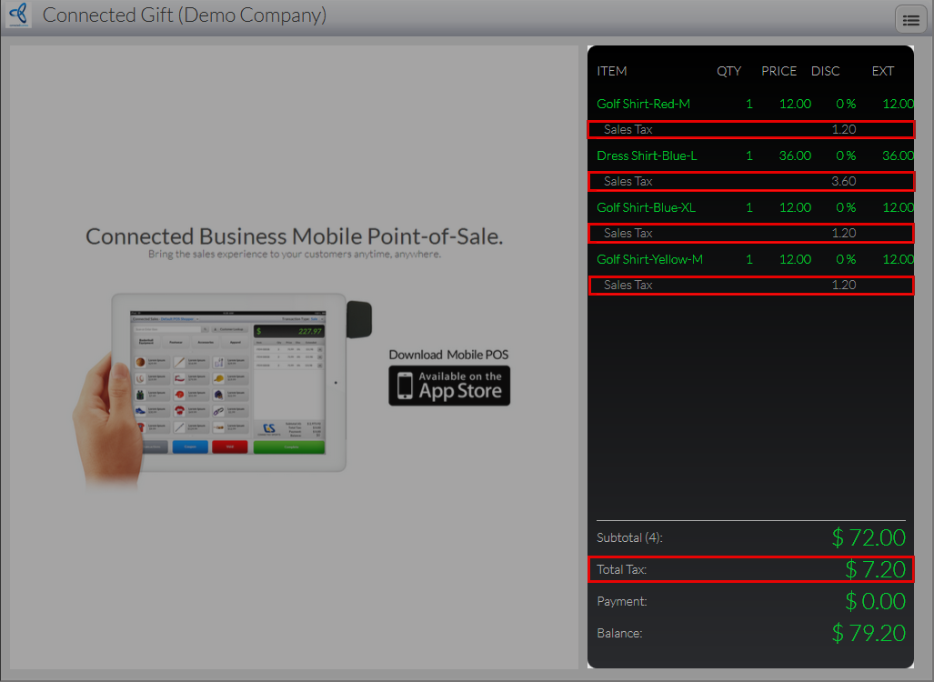Click the DISC column header
Screen dimensions: 934x682
pos(825,71)
